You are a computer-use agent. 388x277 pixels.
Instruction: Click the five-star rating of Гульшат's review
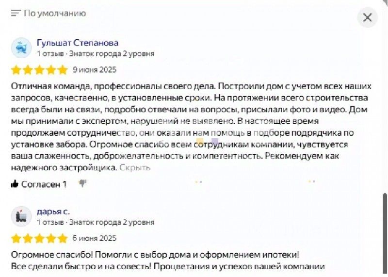tap(39, 70)
